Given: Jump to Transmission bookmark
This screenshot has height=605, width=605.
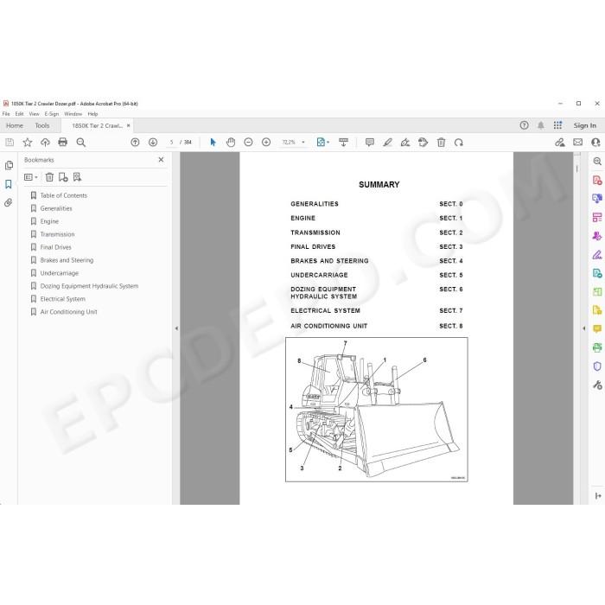Looking at the screenshot, I should 57,234.
